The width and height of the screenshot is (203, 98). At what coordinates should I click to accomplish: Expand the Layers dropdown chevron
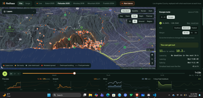coord(34,11)
